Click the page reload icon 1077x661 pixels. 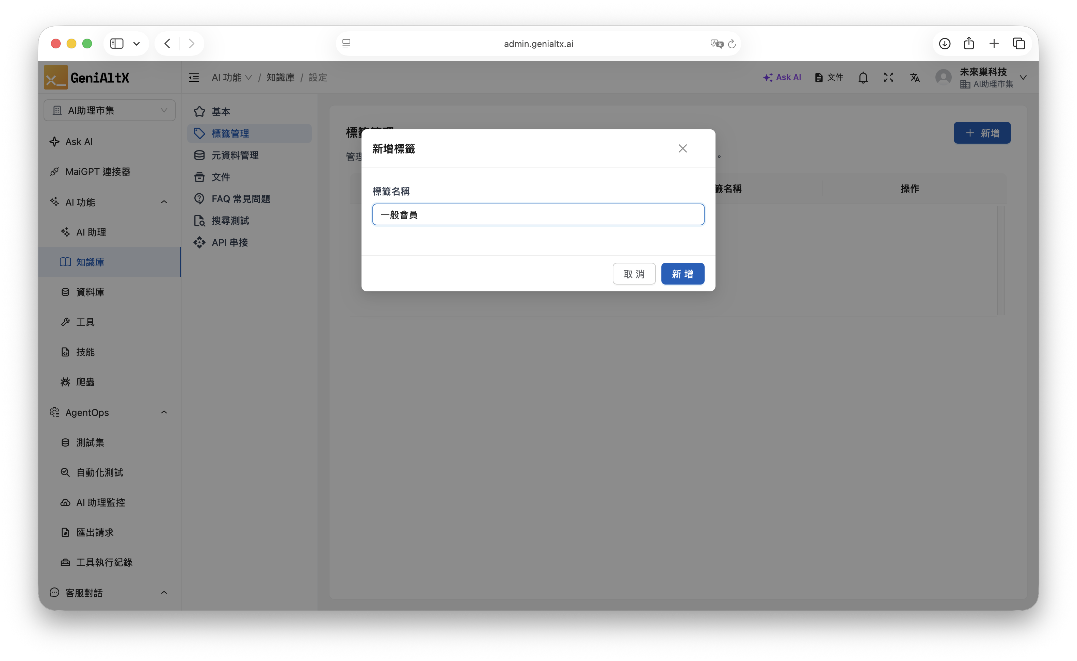pos(732,44)
